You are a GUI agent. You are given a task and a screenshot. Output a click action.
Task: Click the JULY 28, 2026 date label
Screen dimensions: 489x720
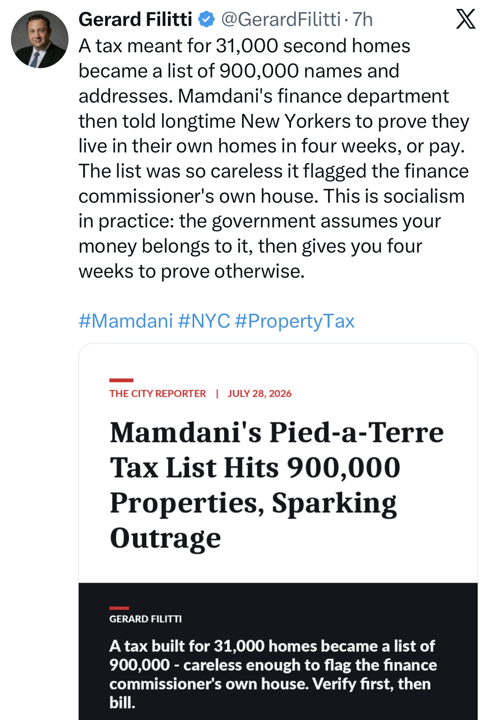[x=260, y=394]
